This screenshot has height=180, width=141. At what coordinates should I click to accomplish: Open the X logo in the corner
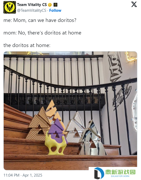pyautogui.click(x=134, y=4)
